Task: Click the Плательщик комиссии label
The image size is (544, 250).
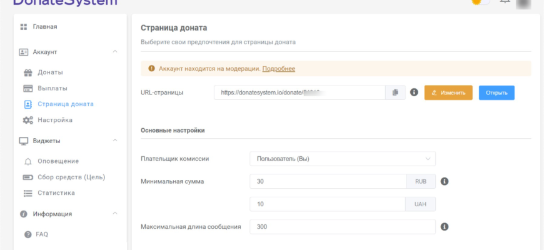Action: [175, 159]
